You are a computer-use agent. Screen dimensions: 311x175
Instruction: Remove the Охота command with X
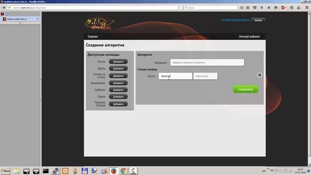[x=259, y=75]
